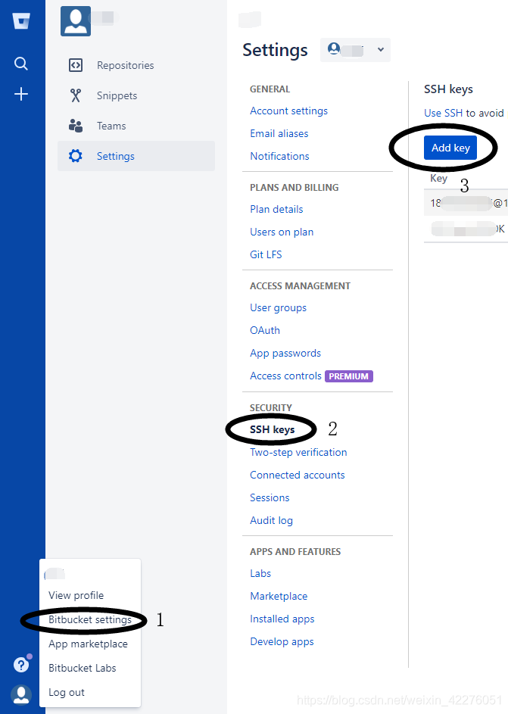The image size is (508, 714).
Task: Choose View profile from menu
Action: point(76,595)
